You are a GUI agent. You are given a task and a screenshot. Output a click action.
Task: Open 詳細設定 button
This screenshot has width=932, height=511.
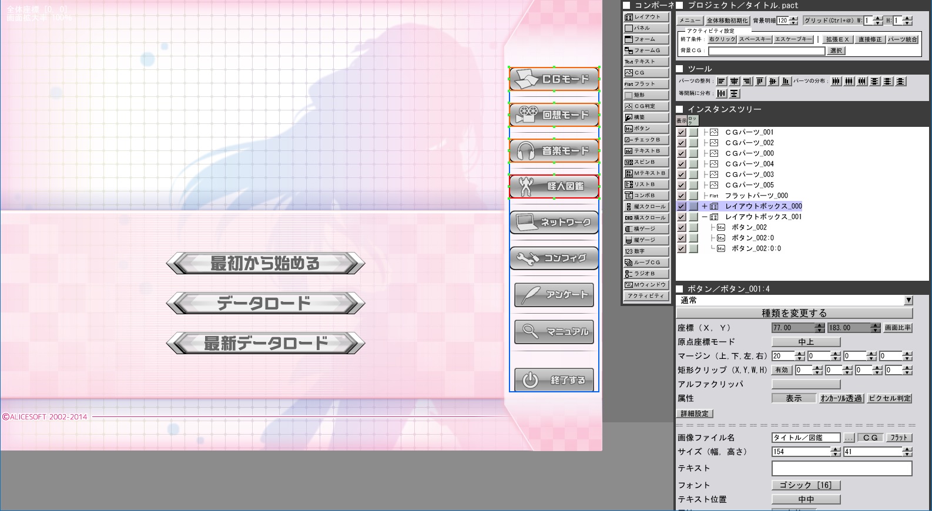click(x=695, y=413)
